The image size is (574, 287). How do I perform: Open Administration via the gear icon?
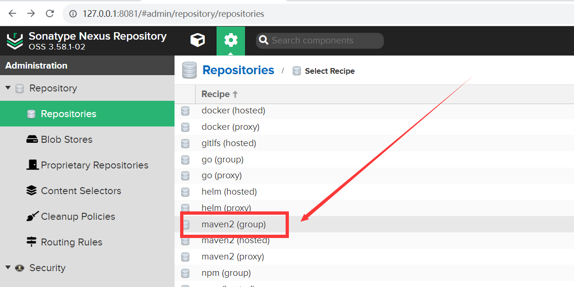point(231,40)
